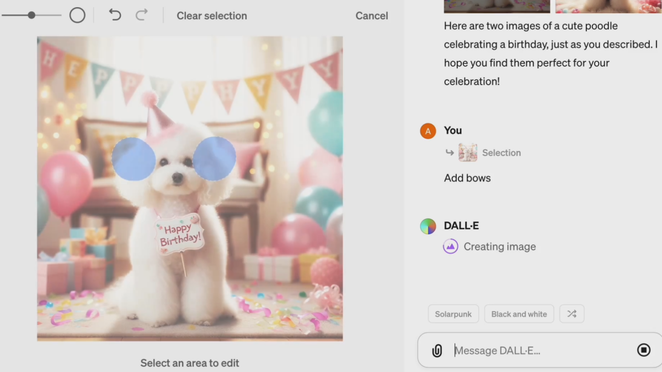Click the undo arrow icon

coord(115,15)
